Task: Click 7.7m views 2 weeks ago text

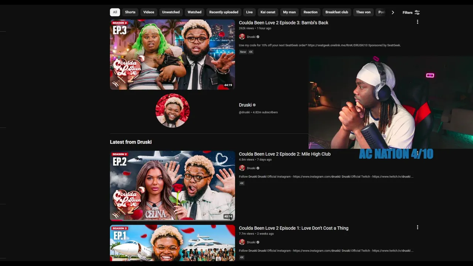Action: click(256, 233)
